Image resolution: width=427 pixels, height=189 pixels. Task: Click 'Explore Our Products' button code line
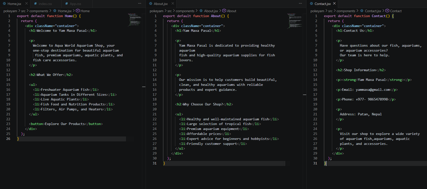pos(66,124)
